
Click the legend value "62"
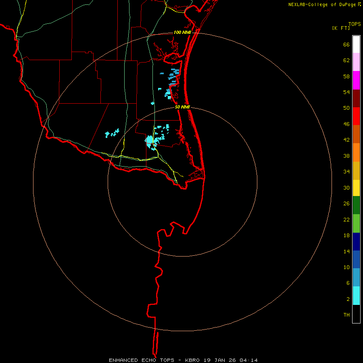(346, 60)
